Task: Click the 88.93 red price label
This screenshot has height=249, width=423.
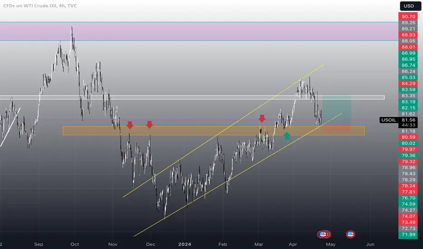Action: pyautogui.click(x=408, y=35)
